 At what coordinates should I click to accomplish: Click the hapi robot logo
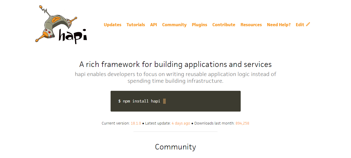click(61, 25)
